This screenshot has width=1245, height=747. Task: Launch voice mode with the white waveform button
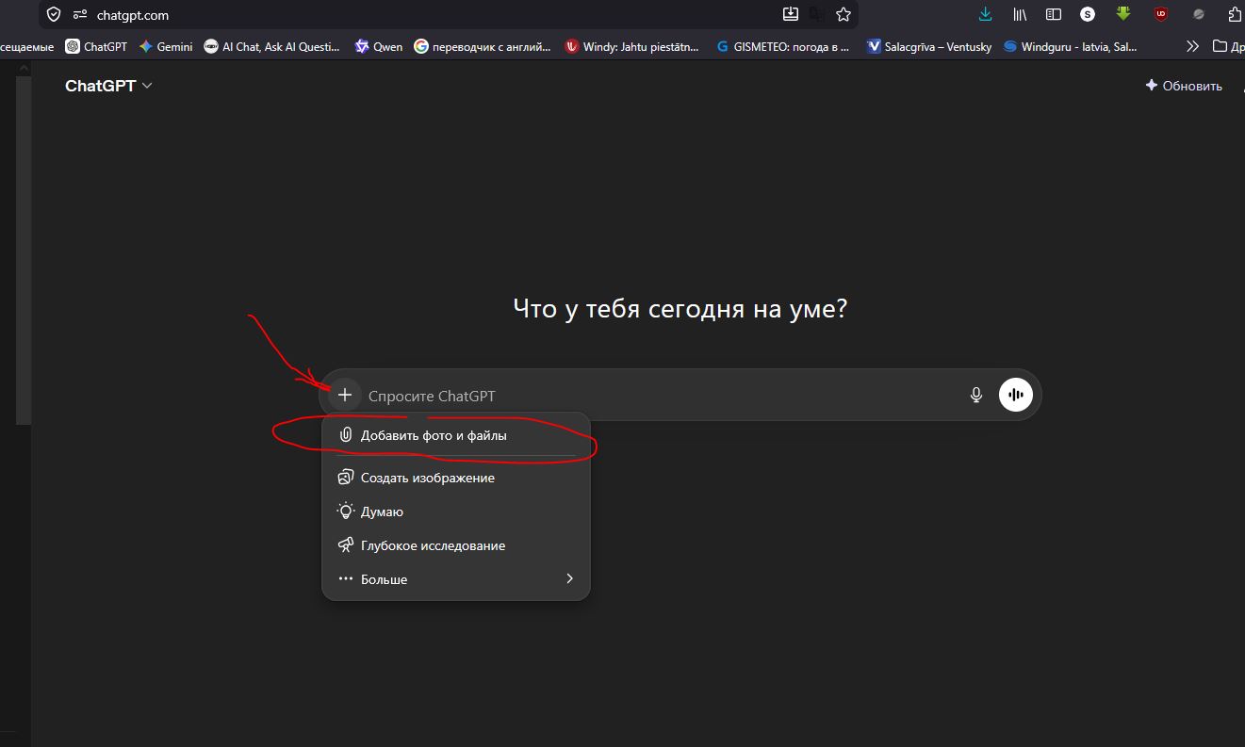1016,395
